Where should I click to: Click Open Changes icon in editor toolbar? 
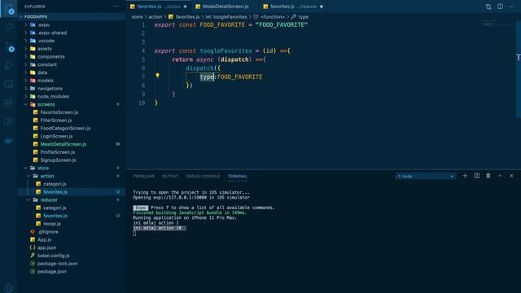pyautogui.click(x=488, y=7)
